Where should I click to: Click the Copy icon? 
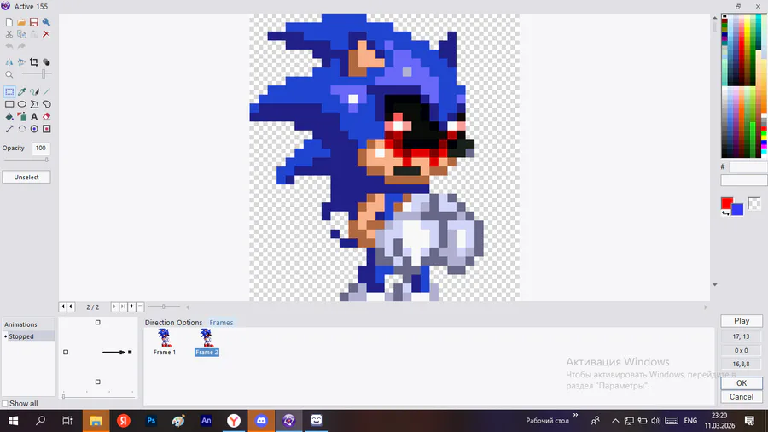click(x=21, y=34)
